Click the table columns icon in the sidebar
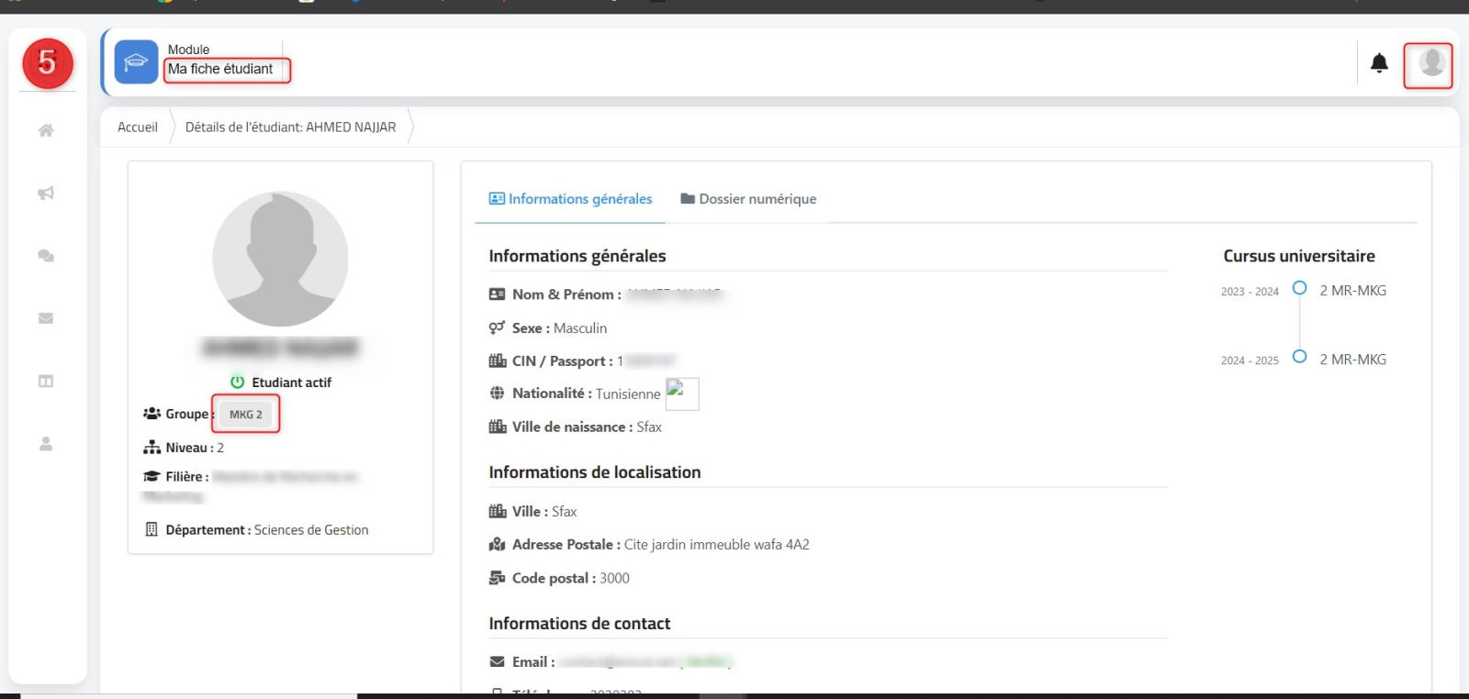Viewport: 1469px width, 699px height. pyautogui.click(x=46, y=381)
